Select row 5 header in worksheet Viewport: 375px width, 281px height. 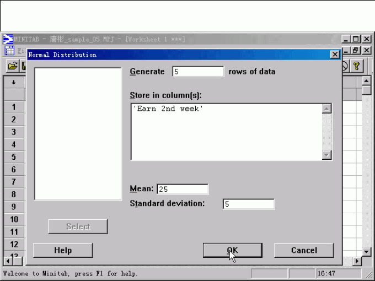(14, 157)
